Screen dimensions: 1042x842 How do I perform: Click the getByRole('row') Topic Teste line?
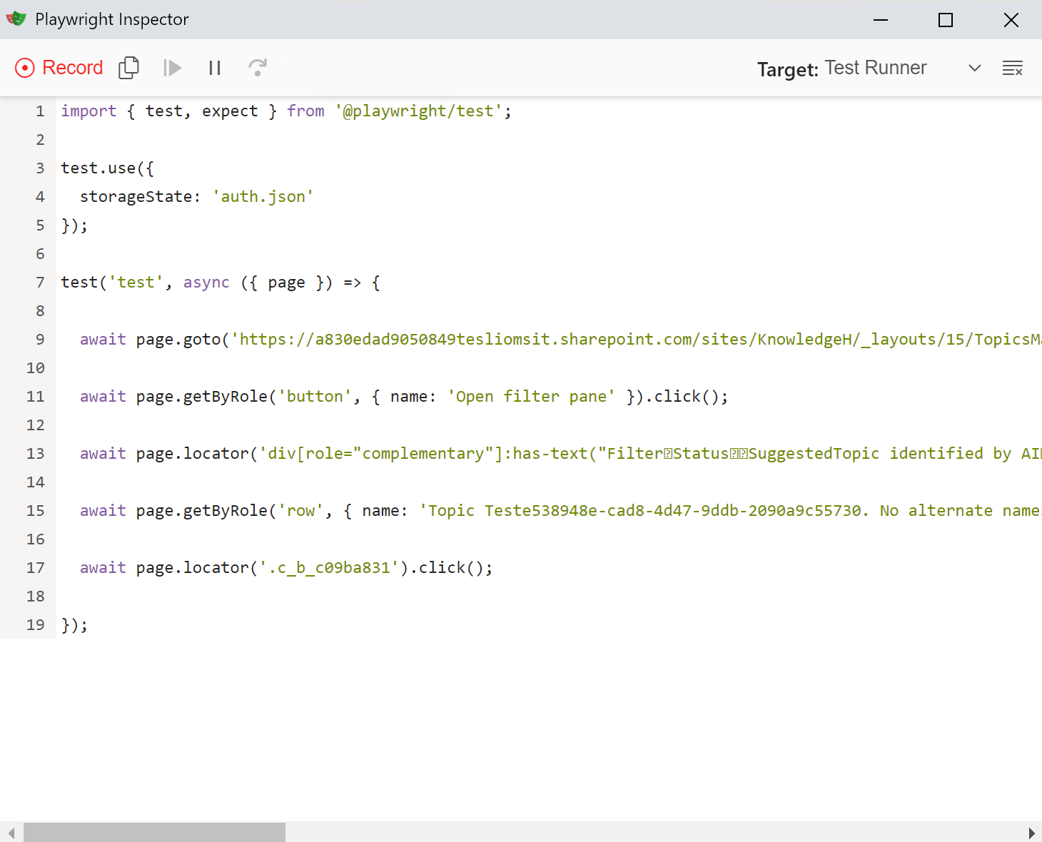click(x=560, y=510)
